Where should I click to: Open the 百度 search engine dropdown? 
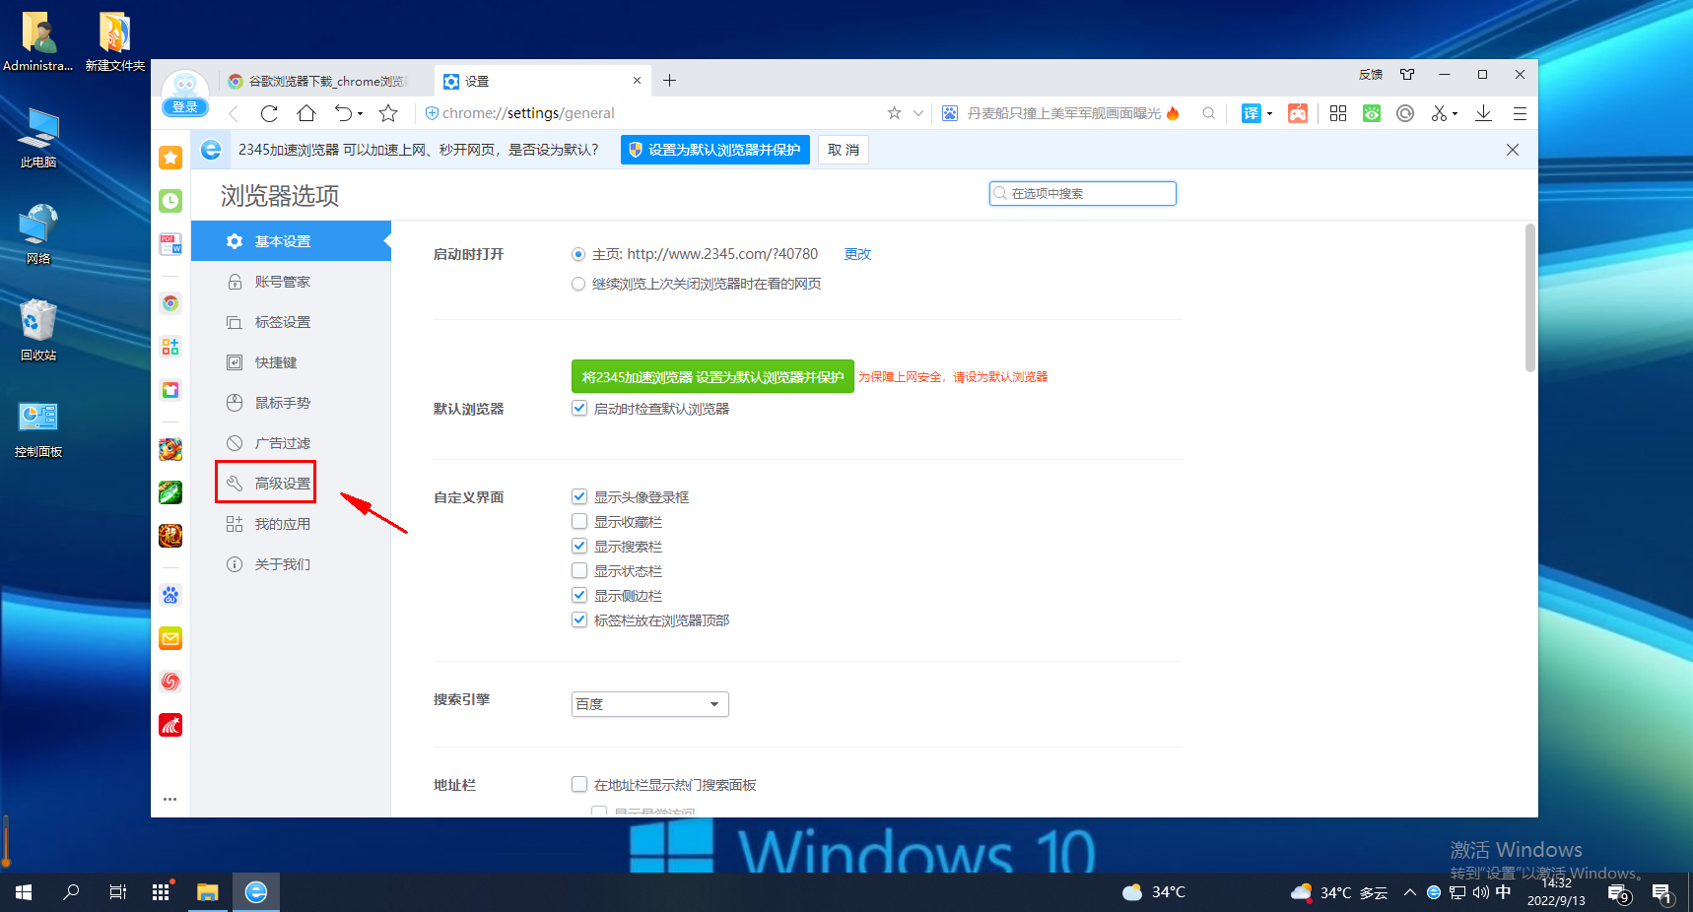pos(650,704)
